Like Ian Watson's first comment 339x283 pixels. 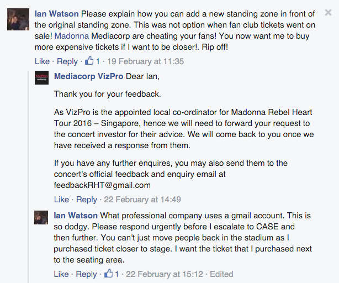tap(42, 61)
